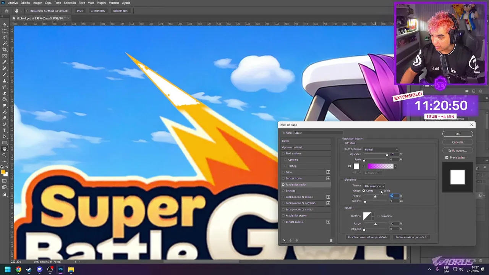Select the Eraser tool
Viewport: 489px width, 275px height.
point(5,93)
